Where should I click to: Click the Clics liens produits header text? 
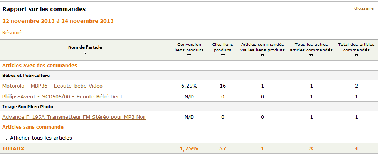pos(223,47)
